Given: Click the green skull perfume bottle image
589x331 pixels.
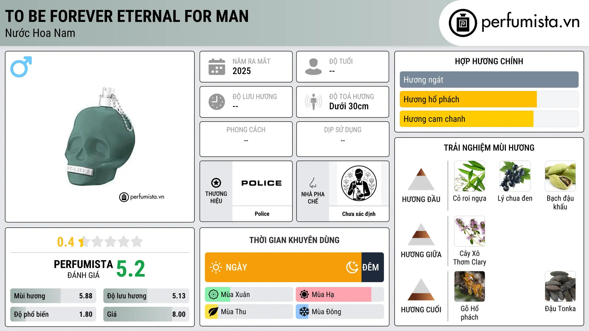Looking at the screenshot, I should click(x=100, y=136).
